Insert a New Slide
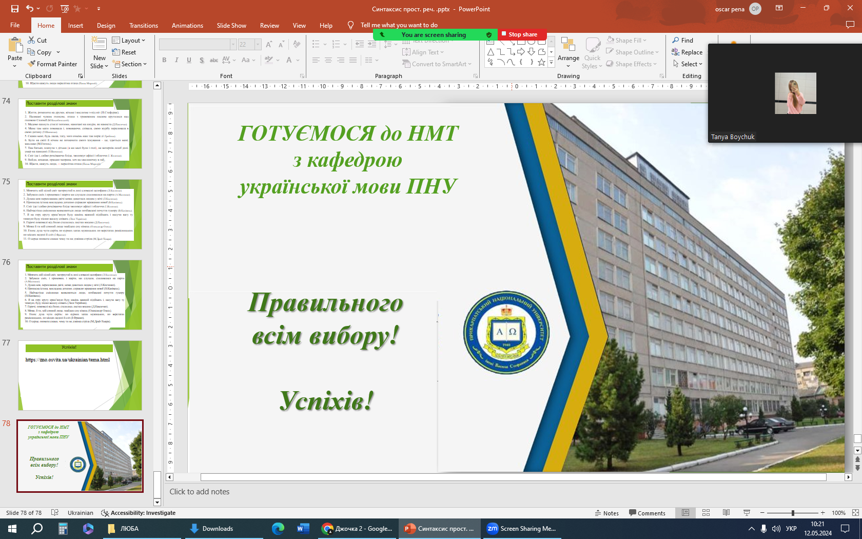 99,46
